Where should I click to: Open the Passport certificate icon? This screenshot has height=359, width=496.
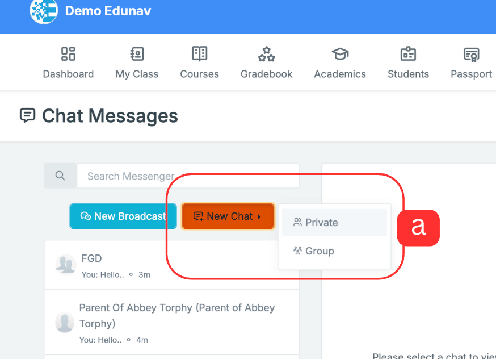tap(471, 54)
